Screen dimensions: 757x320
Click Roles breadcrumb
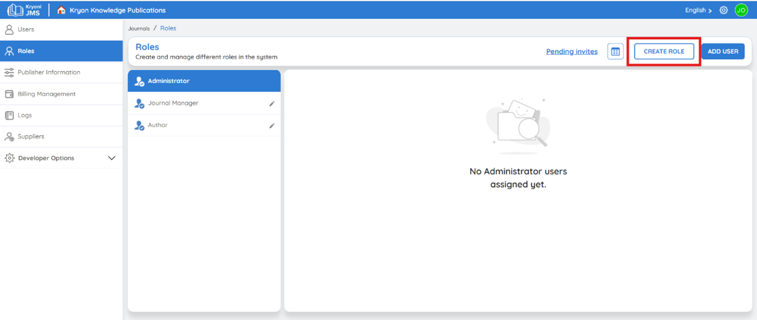(x=168, y=28)
